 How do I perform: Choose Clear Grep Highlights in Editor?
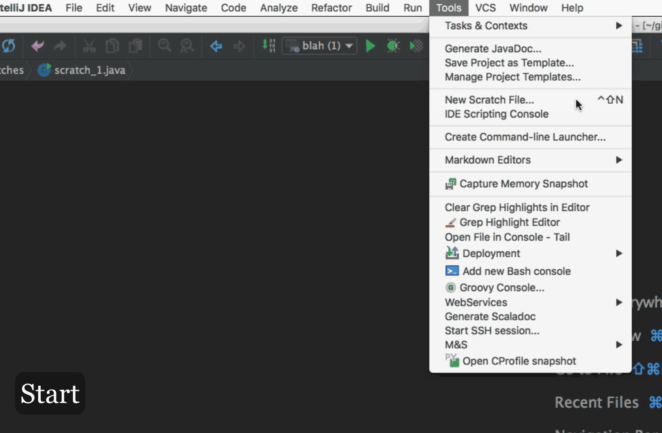517,207
